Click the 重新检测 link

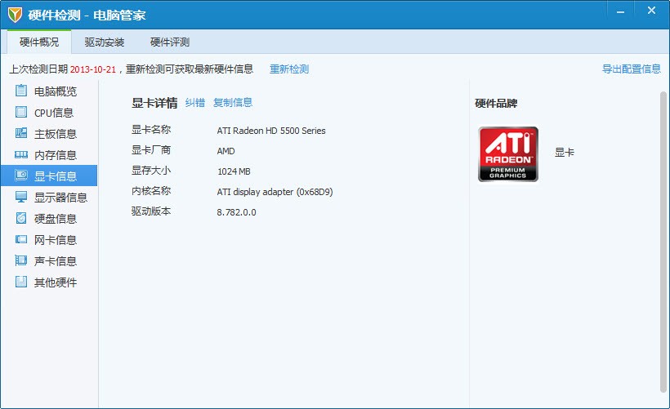click(289, 69)
